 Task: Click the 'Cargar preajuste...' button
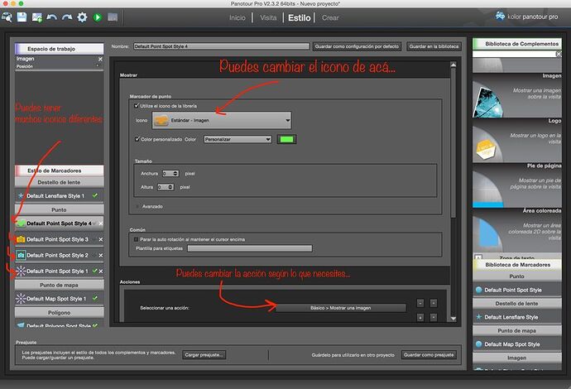click(204, 355)
